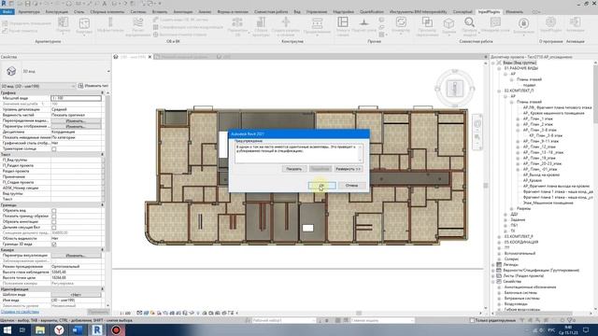Click the Масштаб вида 1:100 field

click(x=77, y=98)
